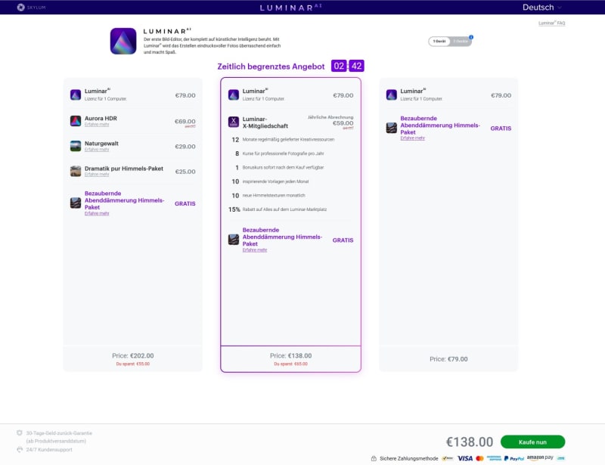
Task: Switch license toggle to 2 Geräte
Action: pyautogui.click(x=461, y=42)
